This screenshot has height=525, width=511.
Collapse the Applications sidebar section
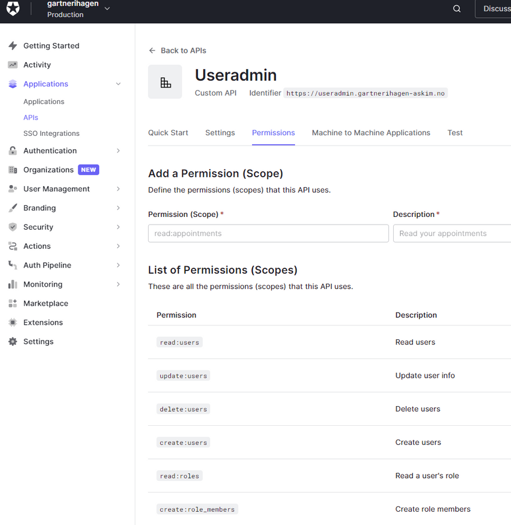pyautogui.click(x=118, y=84)
